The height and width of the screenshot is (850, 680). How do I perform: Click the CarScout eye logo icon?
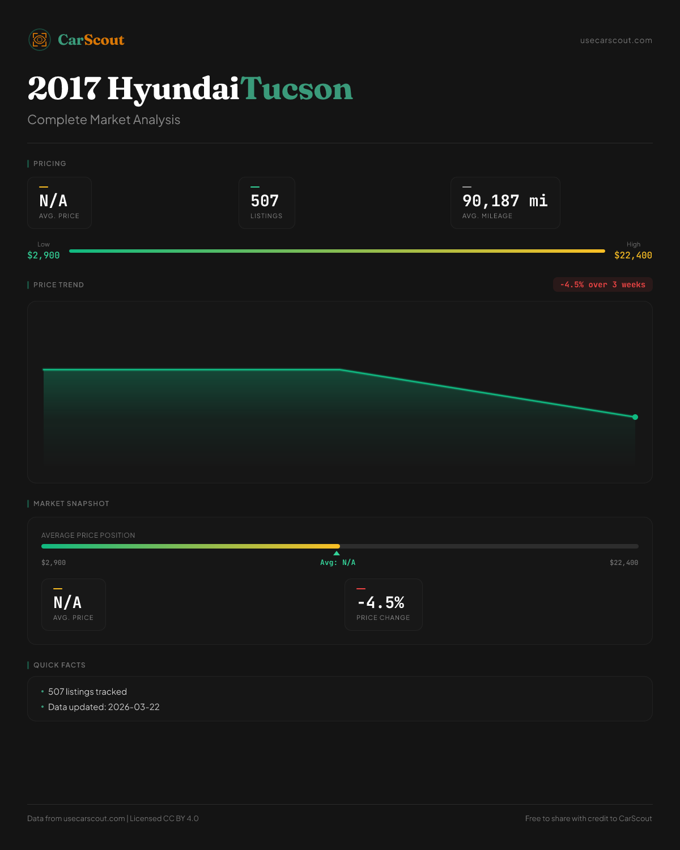(x=40, y=40)
